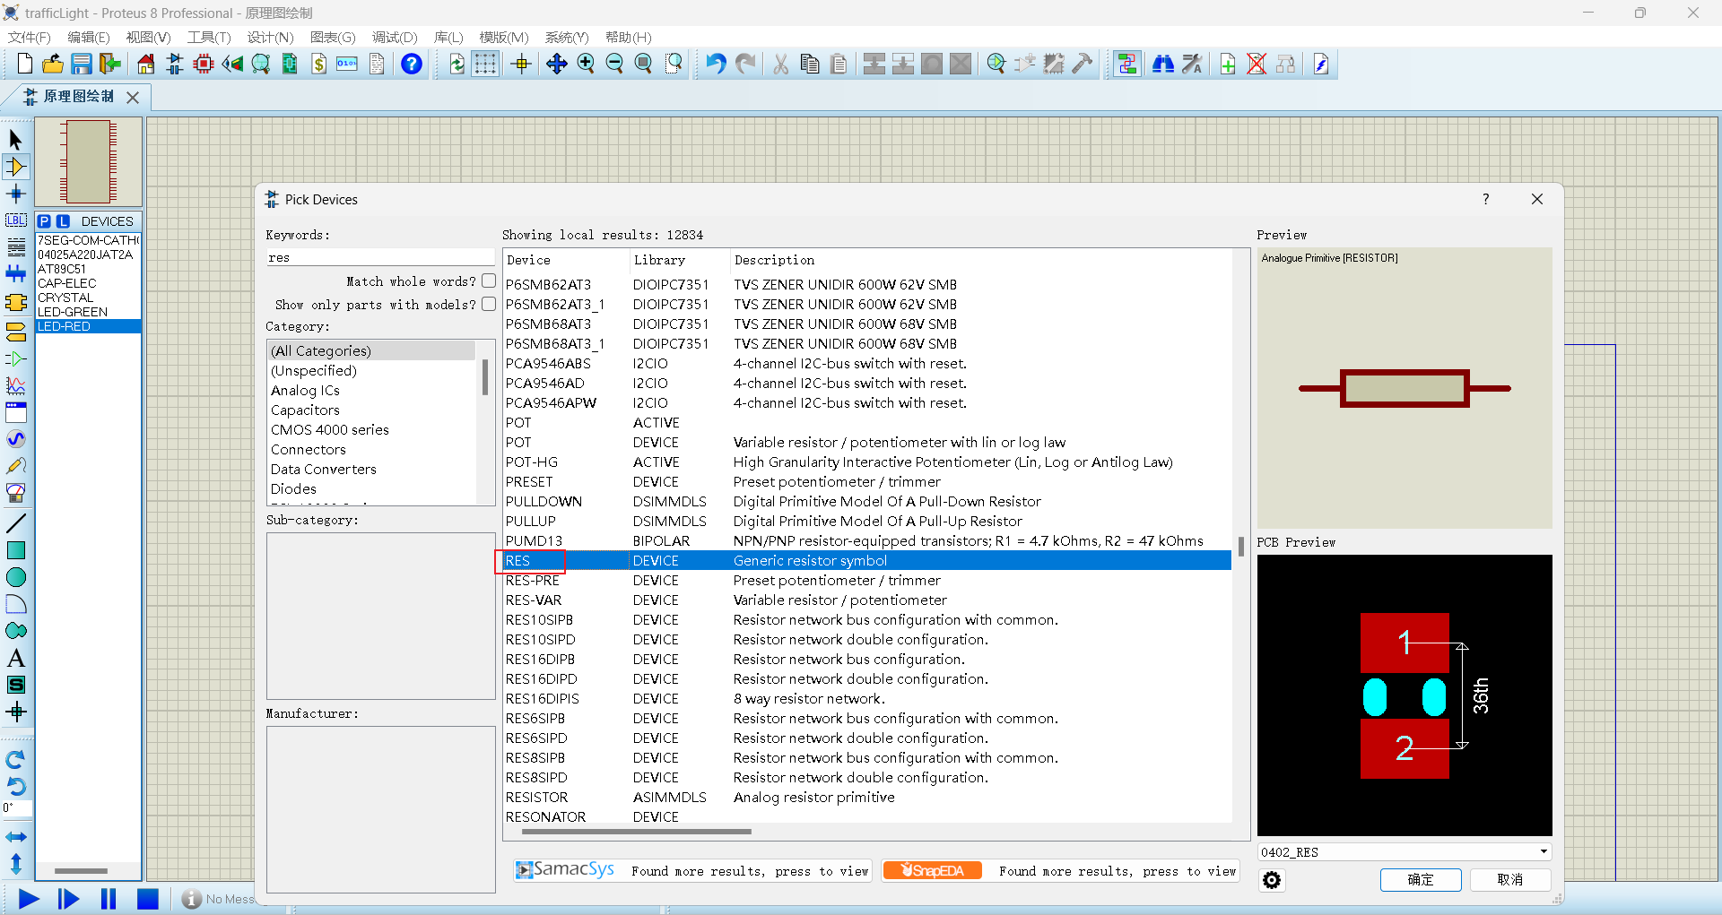
Task: Choose the Graph mode tool
Action: (x=15, y=385)
